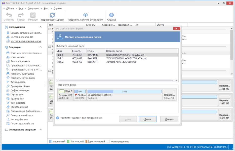Click the Изменить метку диска tag icon
235x151 pixels.
8,78
